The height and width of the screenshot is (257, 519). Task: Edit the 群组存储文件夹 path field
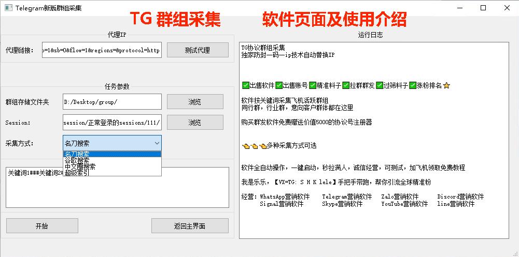coord(112,102)
